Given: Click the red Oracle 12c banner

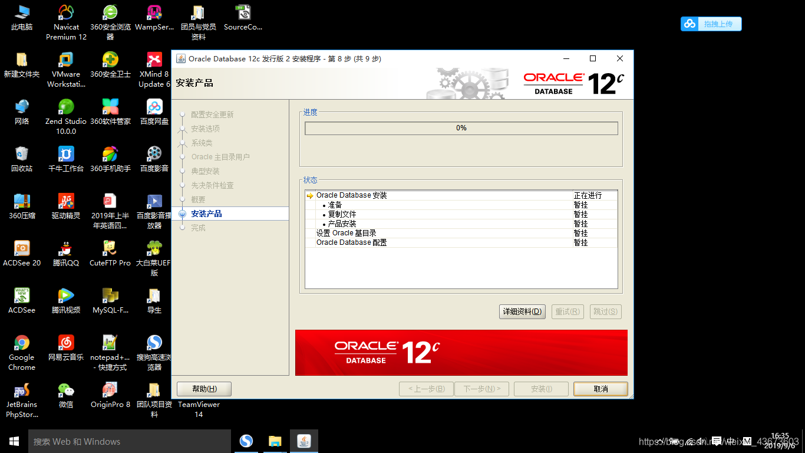Looking at the screenshot, I should [461, 353].
